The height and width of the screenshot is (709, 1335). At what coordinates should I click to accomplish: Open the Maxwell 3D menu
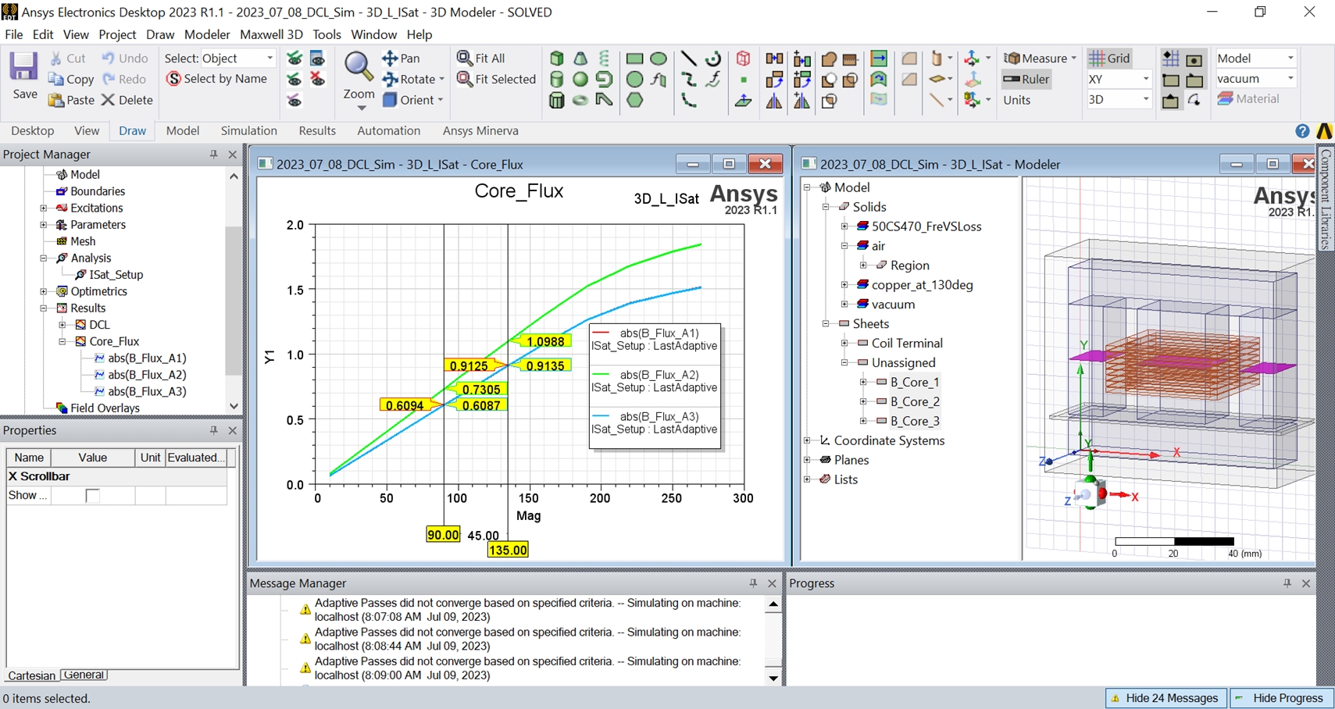coord(270,34)
